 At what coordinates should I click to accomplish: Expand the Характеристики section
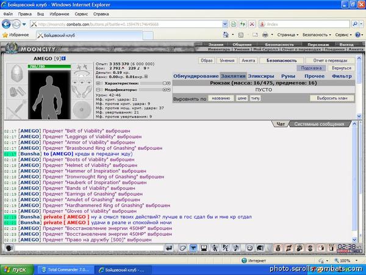(98, 83)
